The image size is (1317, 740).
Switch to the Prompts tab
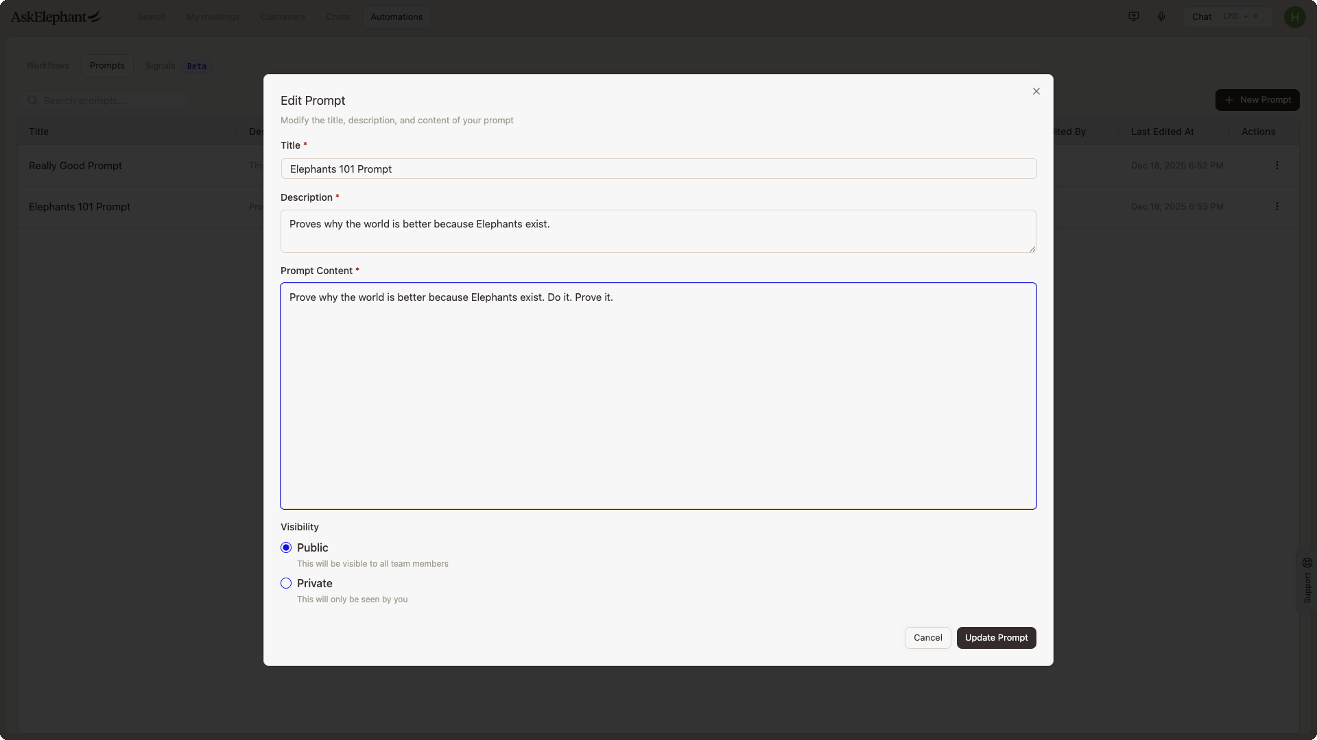click(107, 65)
